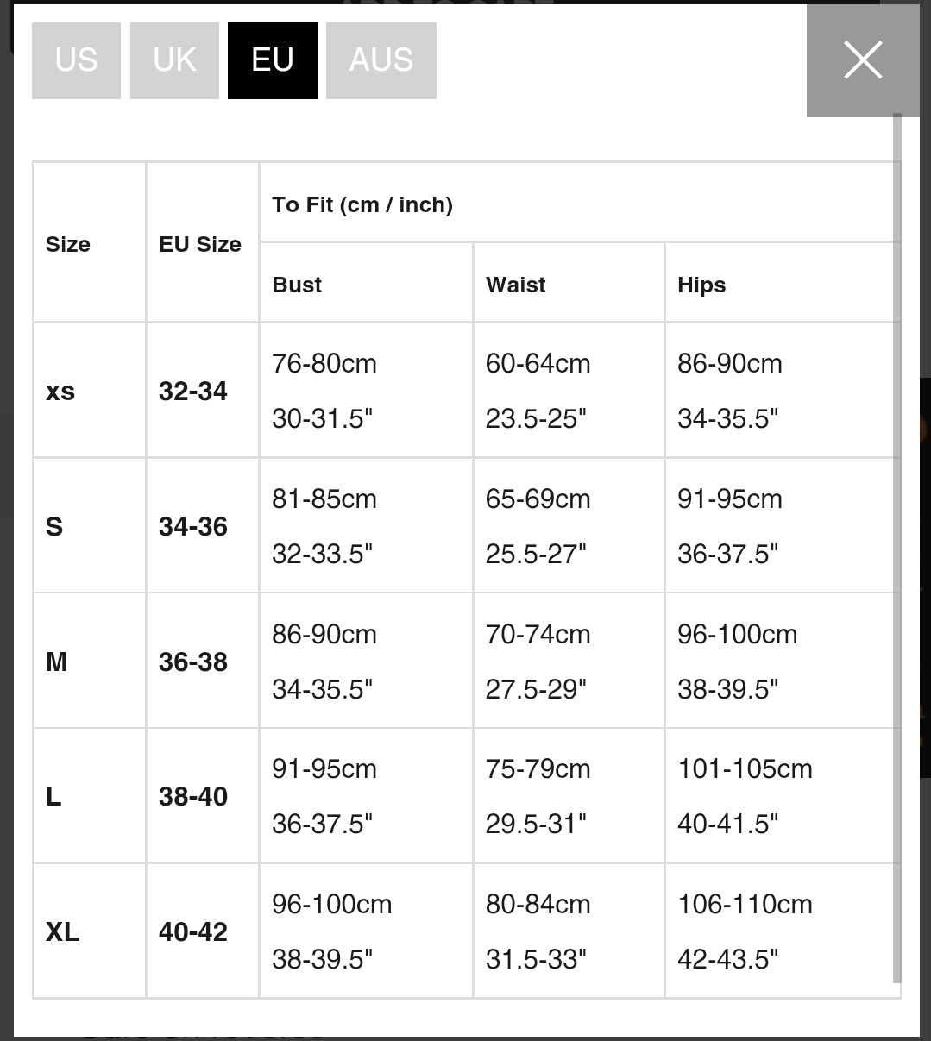This screenshot has height=1041, width=931.
Task: Click the 80-84cm waist measurement cell
Action: click(538, 905)
